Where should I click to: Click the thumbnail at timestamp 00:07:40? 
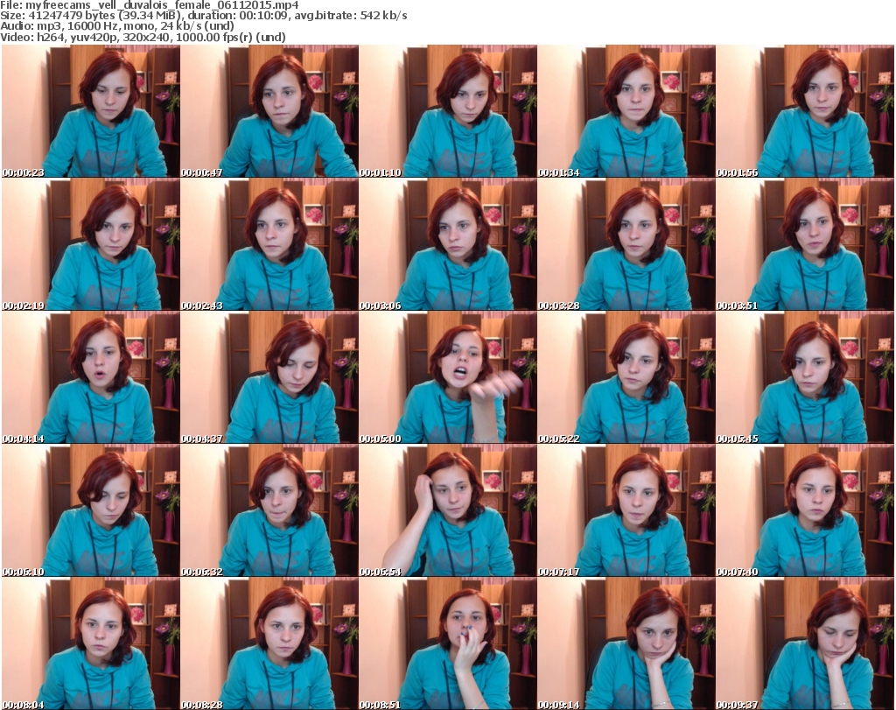click(805, 510)
